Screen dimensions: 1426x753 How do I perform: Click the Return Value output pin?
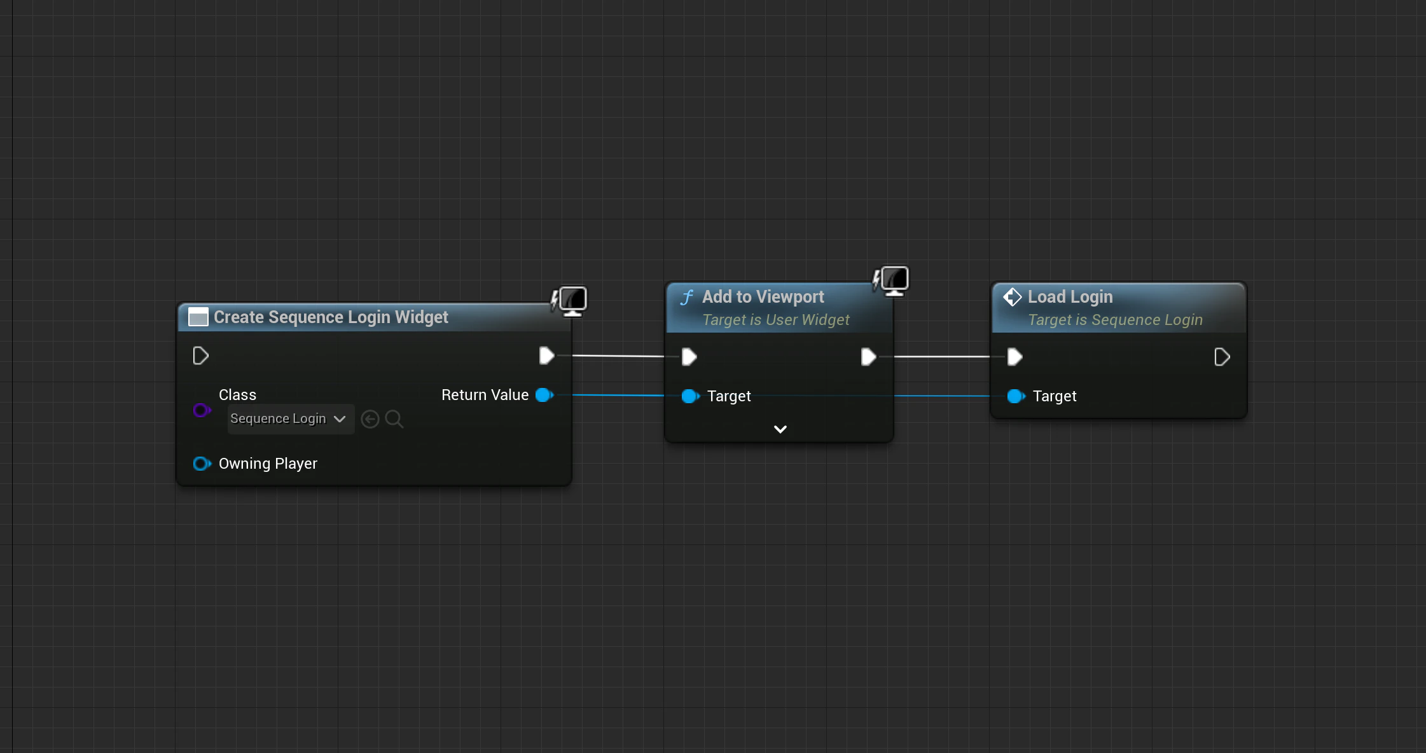click(x=544, y=395)
